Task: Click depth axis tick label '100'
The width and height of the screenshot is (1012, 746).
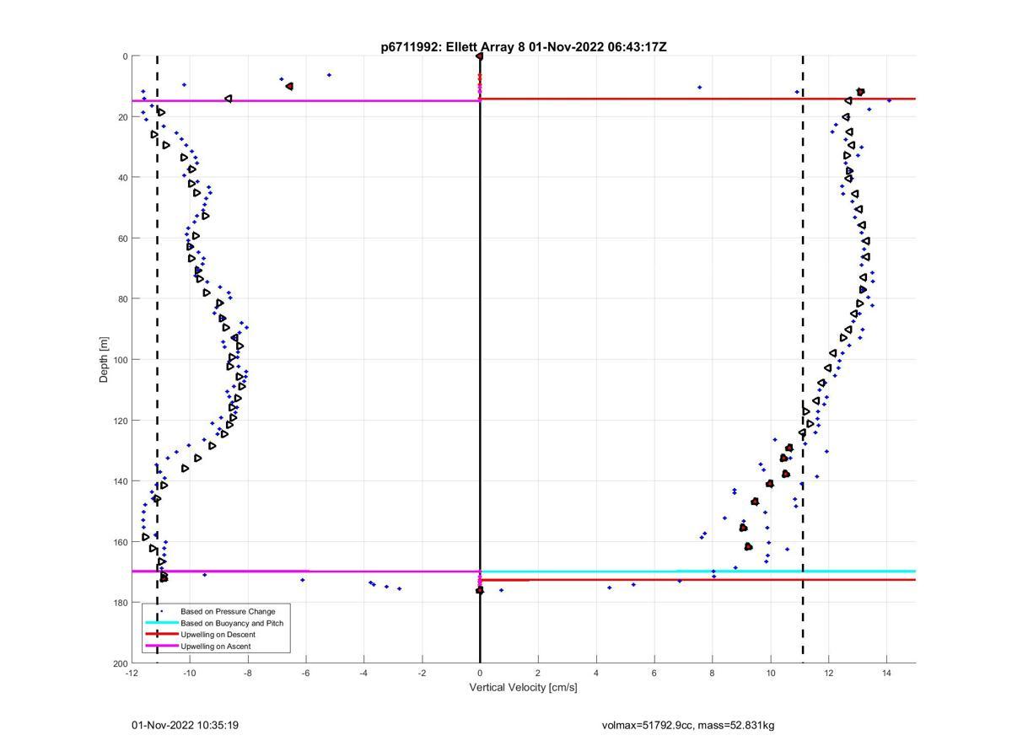Action: (120, 360)
